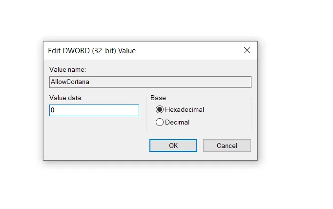This screenshot has width=333, height=209.
Task: Click the 'Value data:' label
Action: (66, 98)
